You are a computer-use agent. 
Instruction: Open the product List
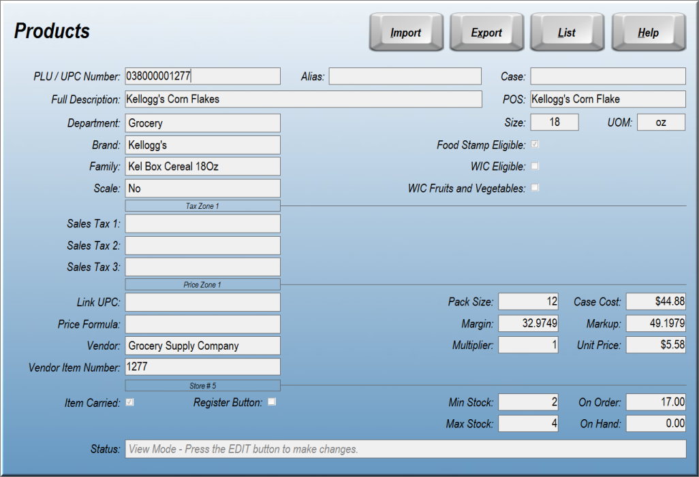point(567,32)
